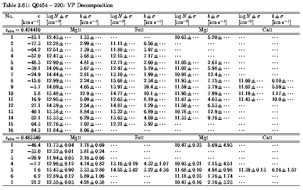Select the MgI heading in the 0.483340 section
This screenshot has width=303, height=190.
pyautogui.click(x=203, y=138)
